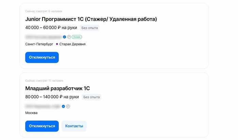Screen dimensions: 238x140
Task: Click Без опыта tag beside 80 000 – 140 000 ₽
Action: click(91, 97)
